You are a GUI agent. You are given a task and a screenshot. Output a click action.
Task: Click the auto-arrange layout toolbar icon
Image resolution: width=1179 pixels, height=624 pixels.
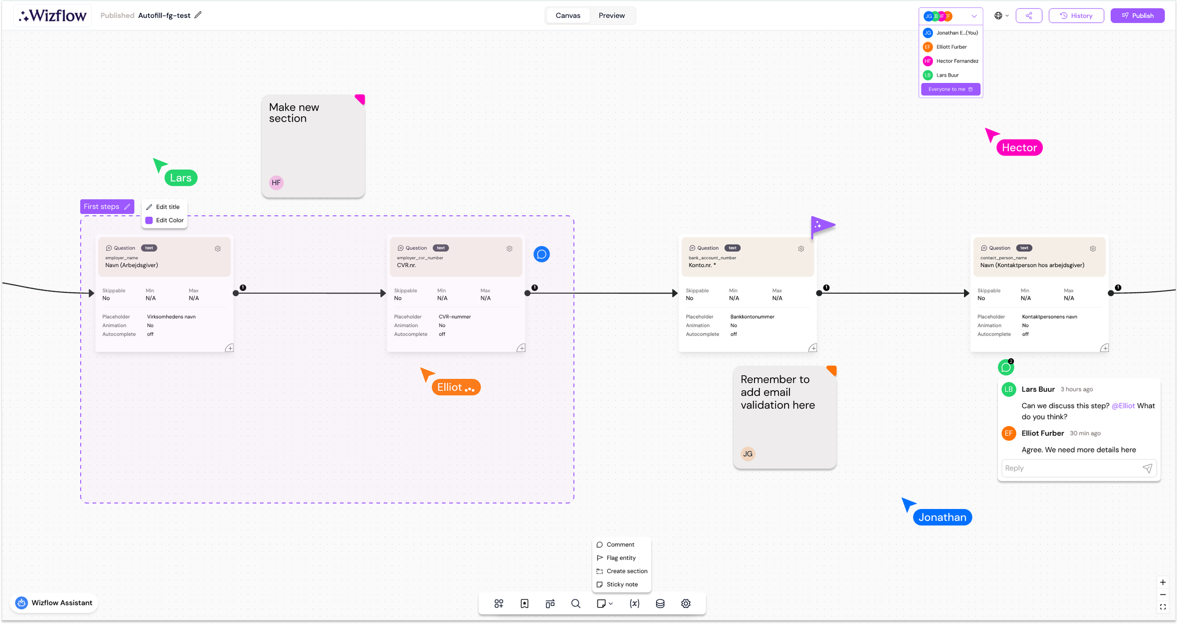550,604
